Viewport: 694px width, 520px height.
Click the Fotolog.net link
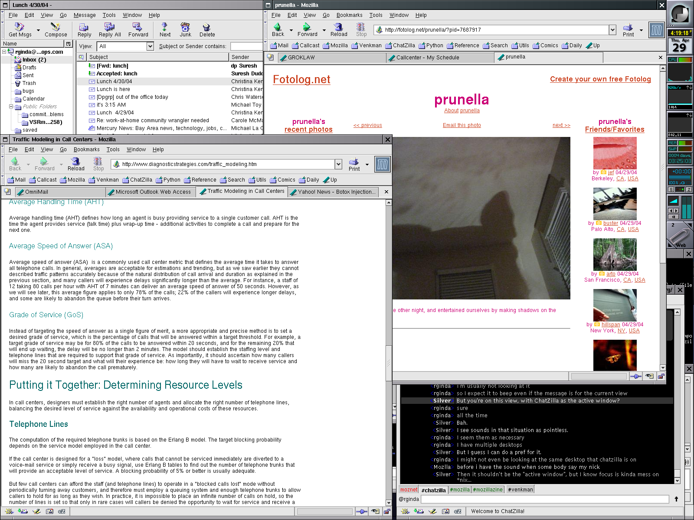pos(301,79)
